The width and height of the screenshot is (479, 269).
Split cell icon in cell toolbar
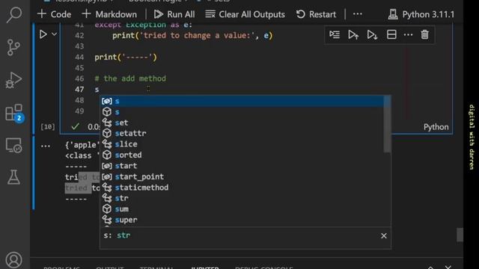tap(391, 35)
